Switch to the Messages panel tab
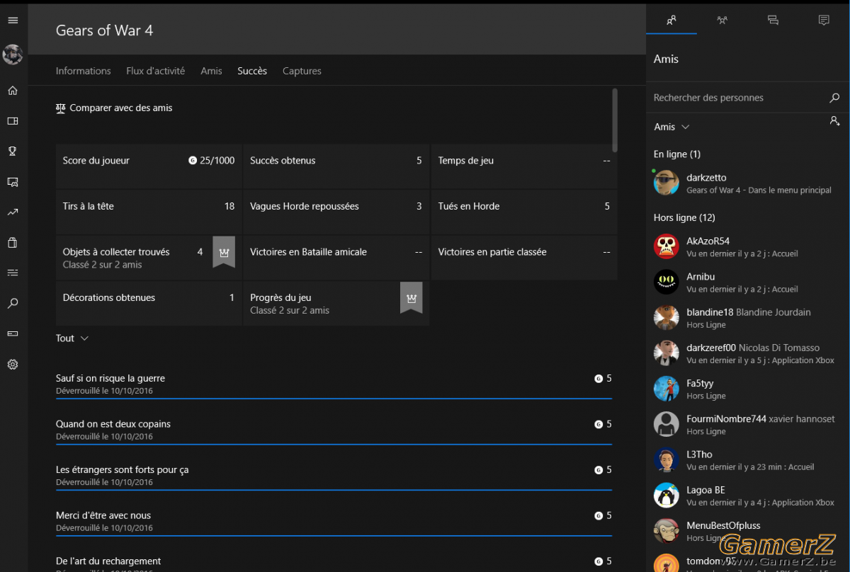The image size is (850, 572). [x=773, y=20]
